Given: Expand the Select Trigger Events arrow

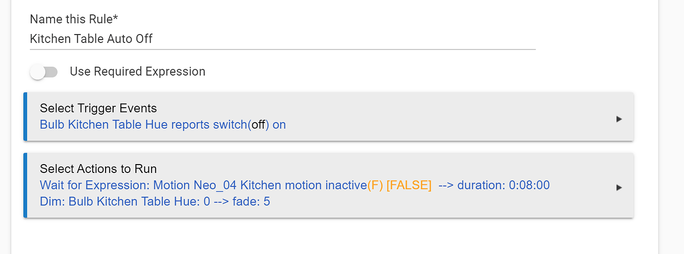Looking at the screenshot, I should pos(619,119).
